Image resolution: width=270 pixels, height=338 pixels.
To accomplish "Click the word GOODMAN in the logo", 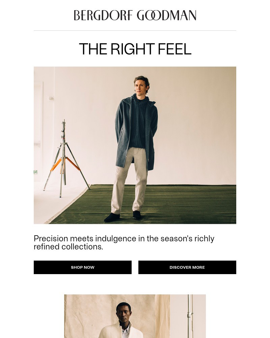I will click(166, 15).
